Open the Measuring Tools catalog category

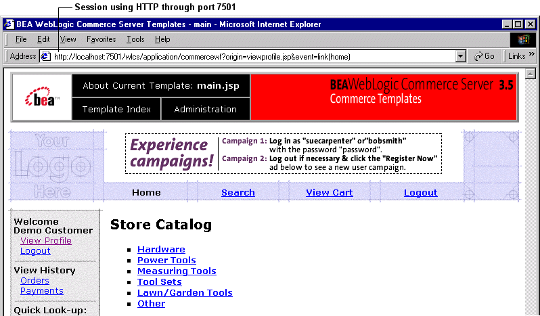point(177,271)
